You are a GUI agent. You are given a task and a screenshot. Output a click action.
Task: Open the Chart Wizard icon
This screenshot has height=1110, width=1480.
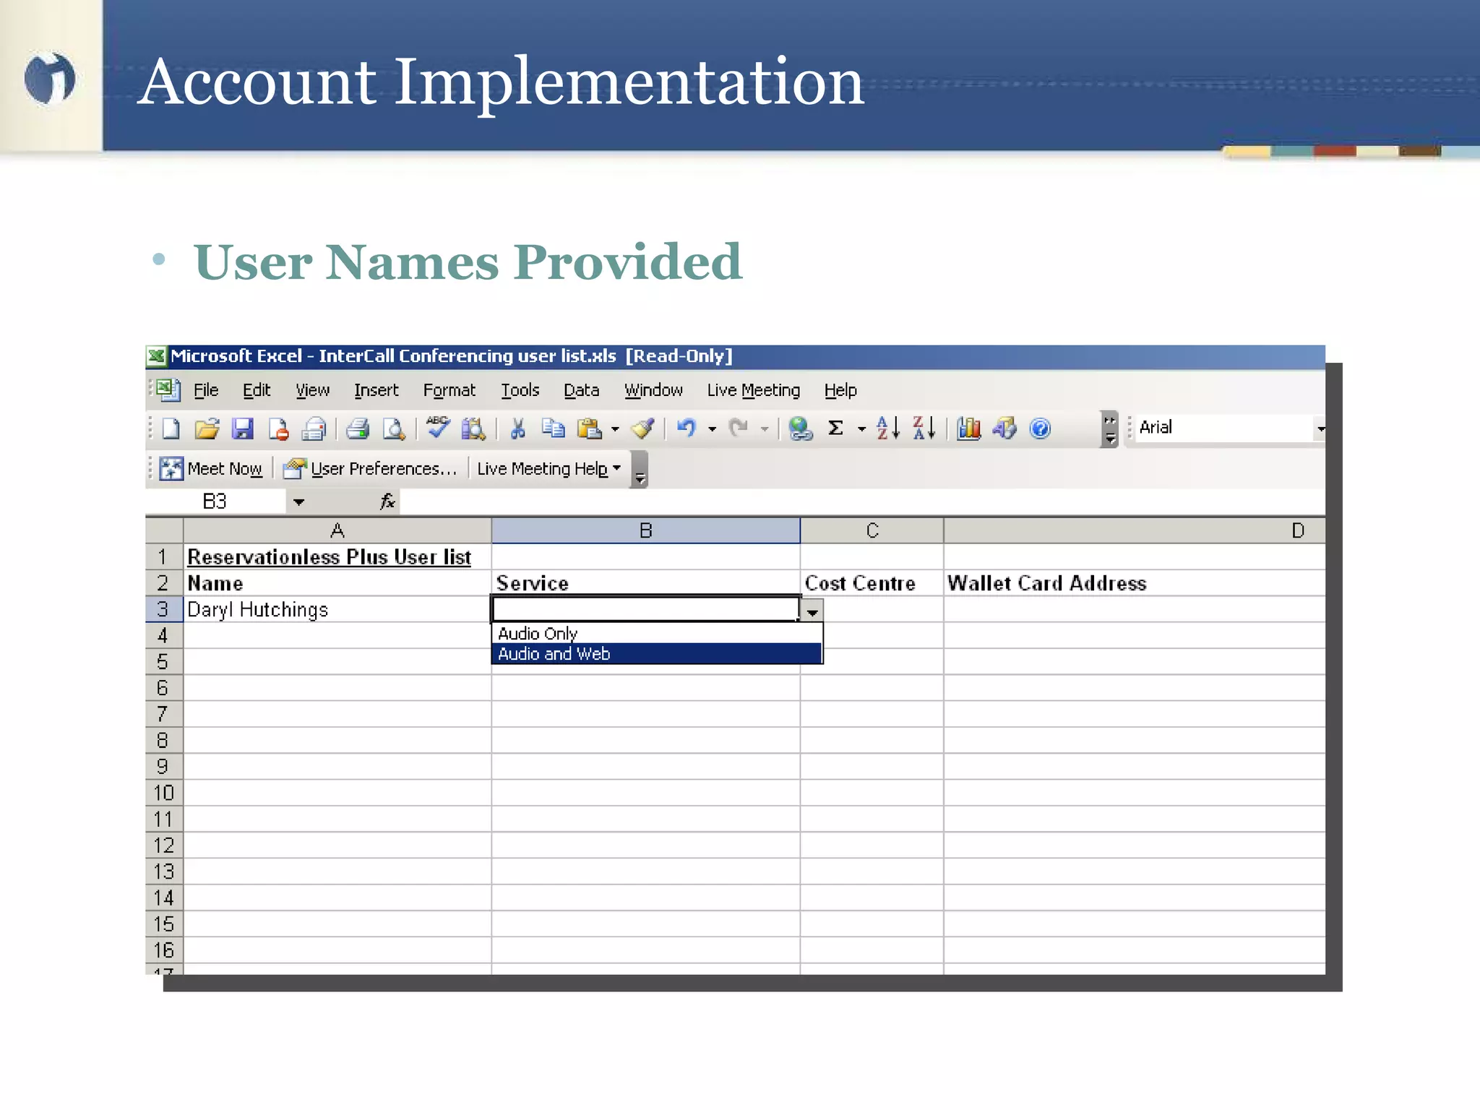click(968, 429)
